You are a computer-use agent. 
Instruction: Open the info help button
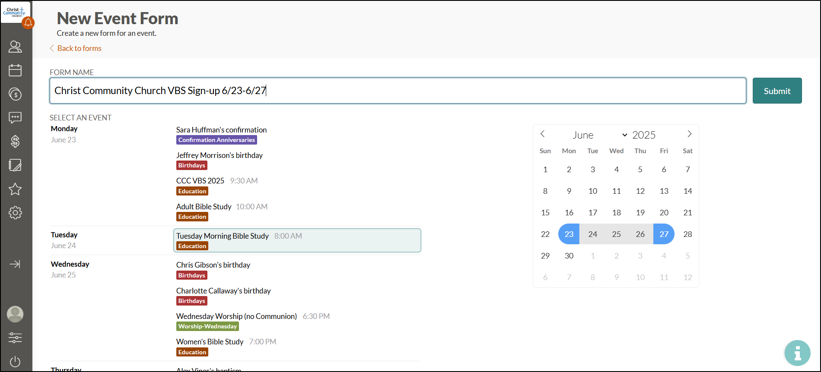[x=797, y=353]
